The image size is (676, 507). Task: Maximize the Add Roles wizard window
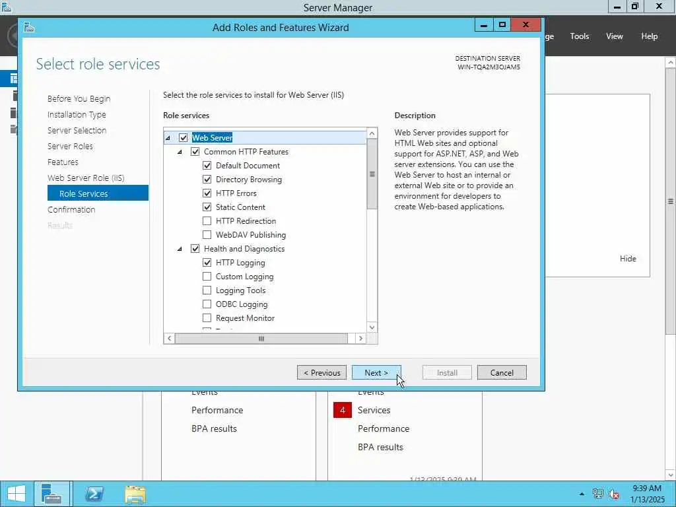tap(502, 25)
